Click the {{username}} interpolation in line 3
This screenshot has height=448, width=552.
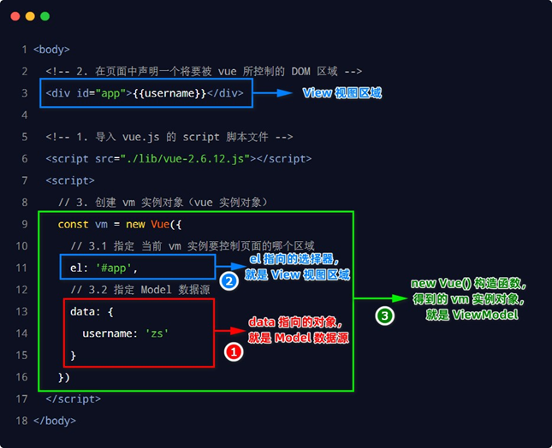(x=166, y=93)
